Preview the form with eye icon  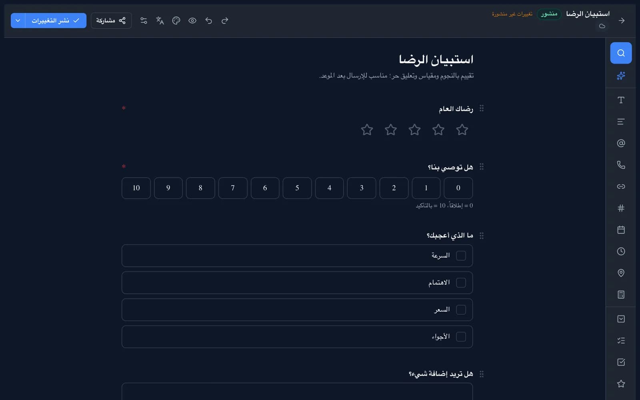coord(192,20)
